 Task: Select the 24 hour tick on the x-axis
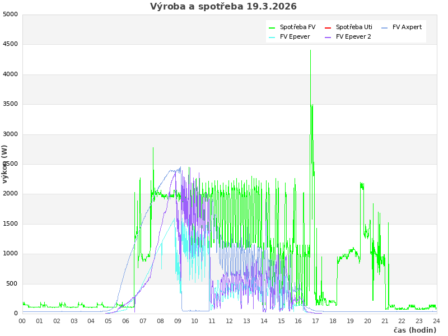click(436, 321)
